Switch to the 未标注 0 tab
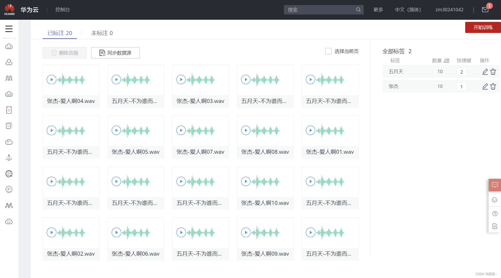The image size is (501, 278). [102, 33]
